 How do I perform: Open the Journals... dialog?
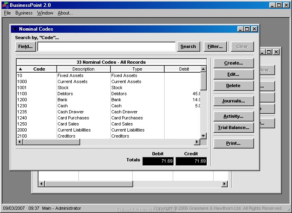(233, 101)
